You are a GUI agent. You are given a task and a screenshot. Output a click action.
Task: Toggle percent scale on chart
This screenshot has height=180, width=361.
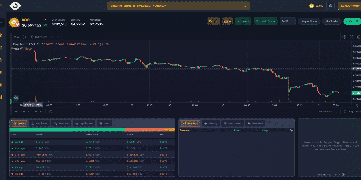tap(345, 111)
